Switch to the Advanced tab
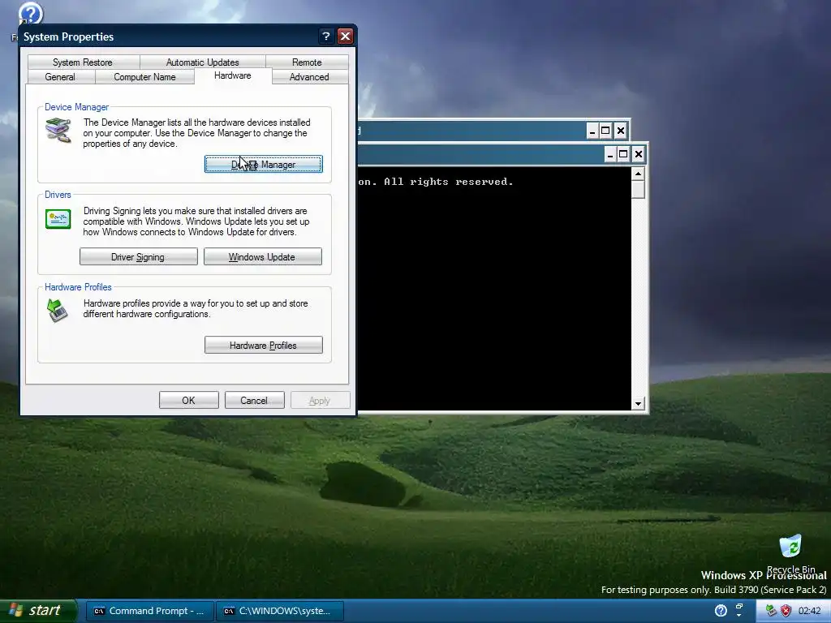The width and height of the screenshot is (831, 623). pos(309,77)
